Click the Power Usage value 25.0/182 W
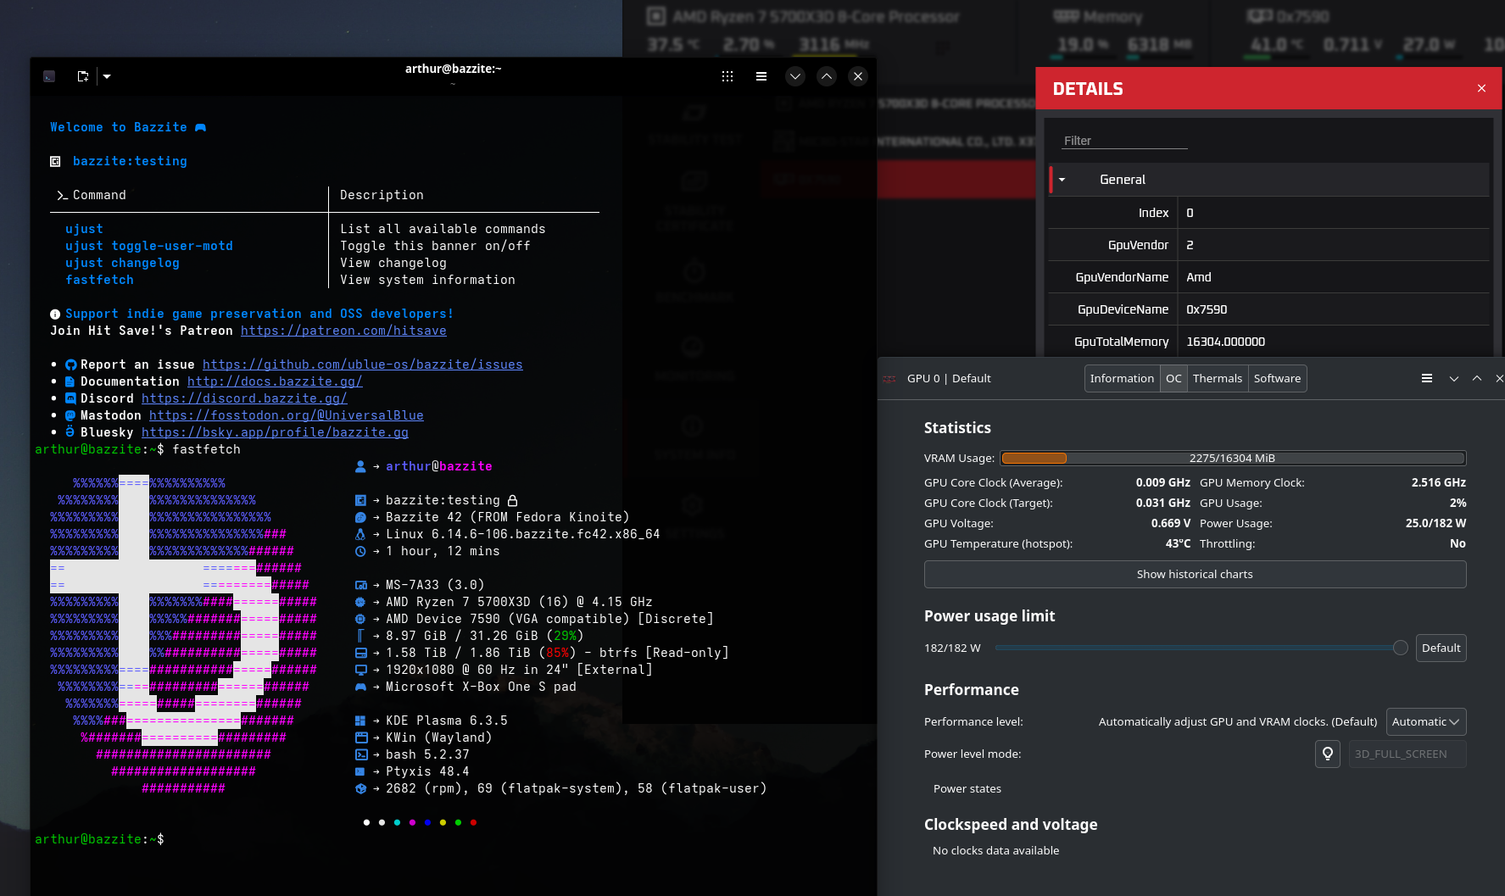This screenshot has height=896, width=1505. (1435, 523)
